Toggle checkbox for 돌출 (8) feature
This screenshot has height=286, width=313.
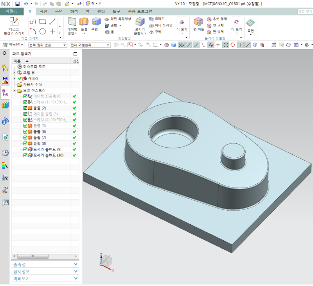point(25,143)
